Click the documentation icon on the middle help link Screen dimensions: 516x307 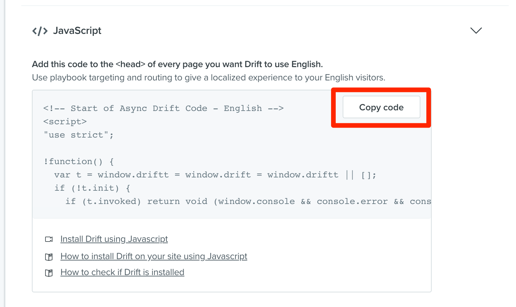click(x=49, y=256)
